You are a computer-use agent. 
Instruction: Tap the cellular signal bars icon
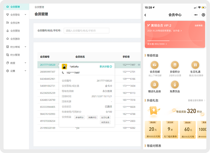pos(196,7)
